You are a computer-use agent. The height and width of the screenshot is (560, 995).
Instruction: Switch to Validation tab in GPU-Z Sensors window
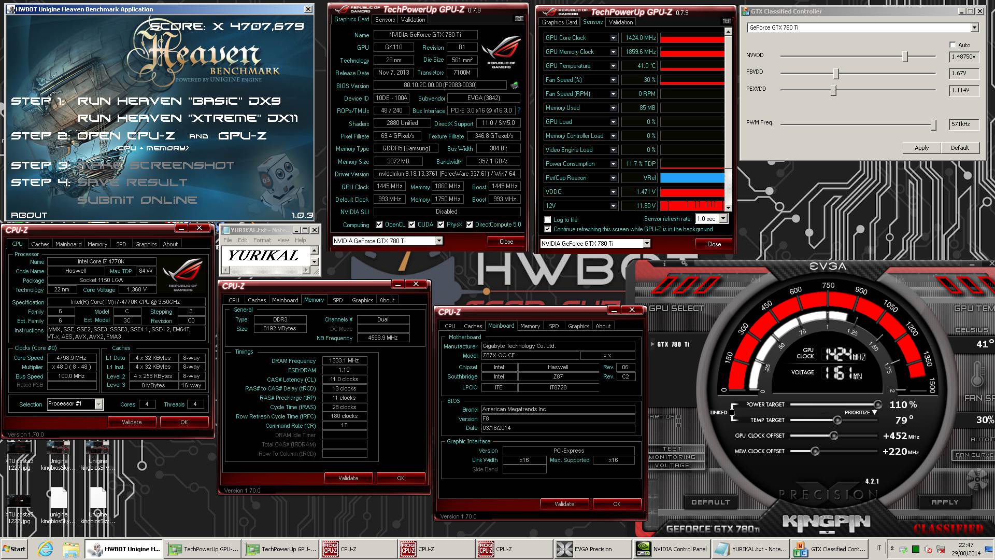tap(621, 22)
